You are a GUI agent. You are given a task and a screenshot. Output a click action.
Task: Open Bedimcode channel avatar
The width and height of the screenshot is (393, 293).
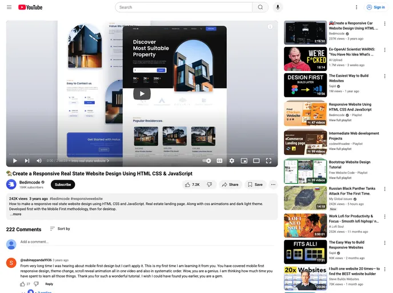pos(11,184)
